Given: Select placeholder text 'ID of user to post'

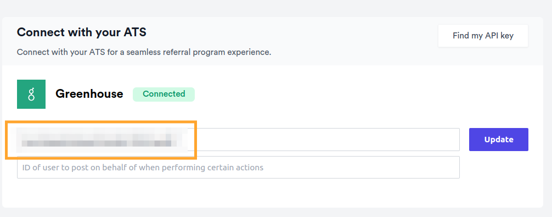Looking at the screenshot, I should (58, 168).
